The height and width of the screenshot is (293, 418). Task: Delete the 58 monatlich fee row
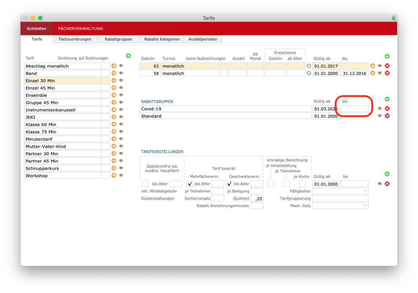pos(387,73)
